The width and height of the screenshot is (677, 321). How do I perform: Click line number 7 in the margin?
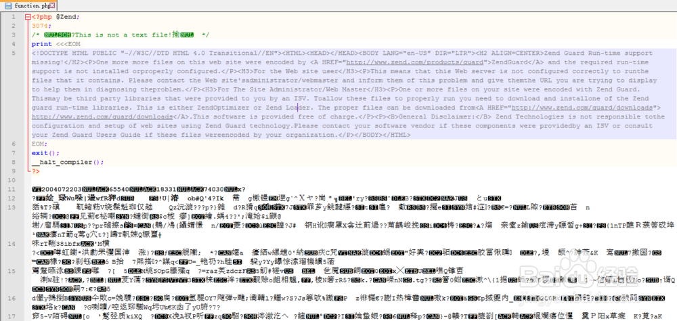pyautogui.click(x=14, y=153)
